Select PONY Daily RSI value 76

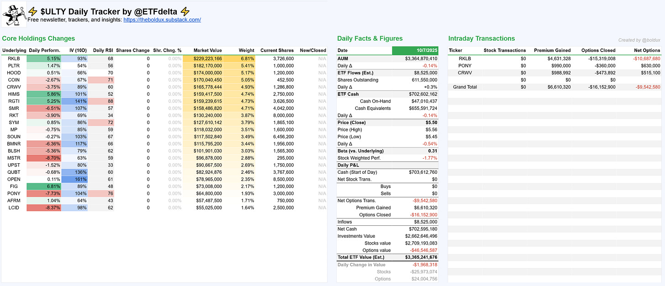101,193
